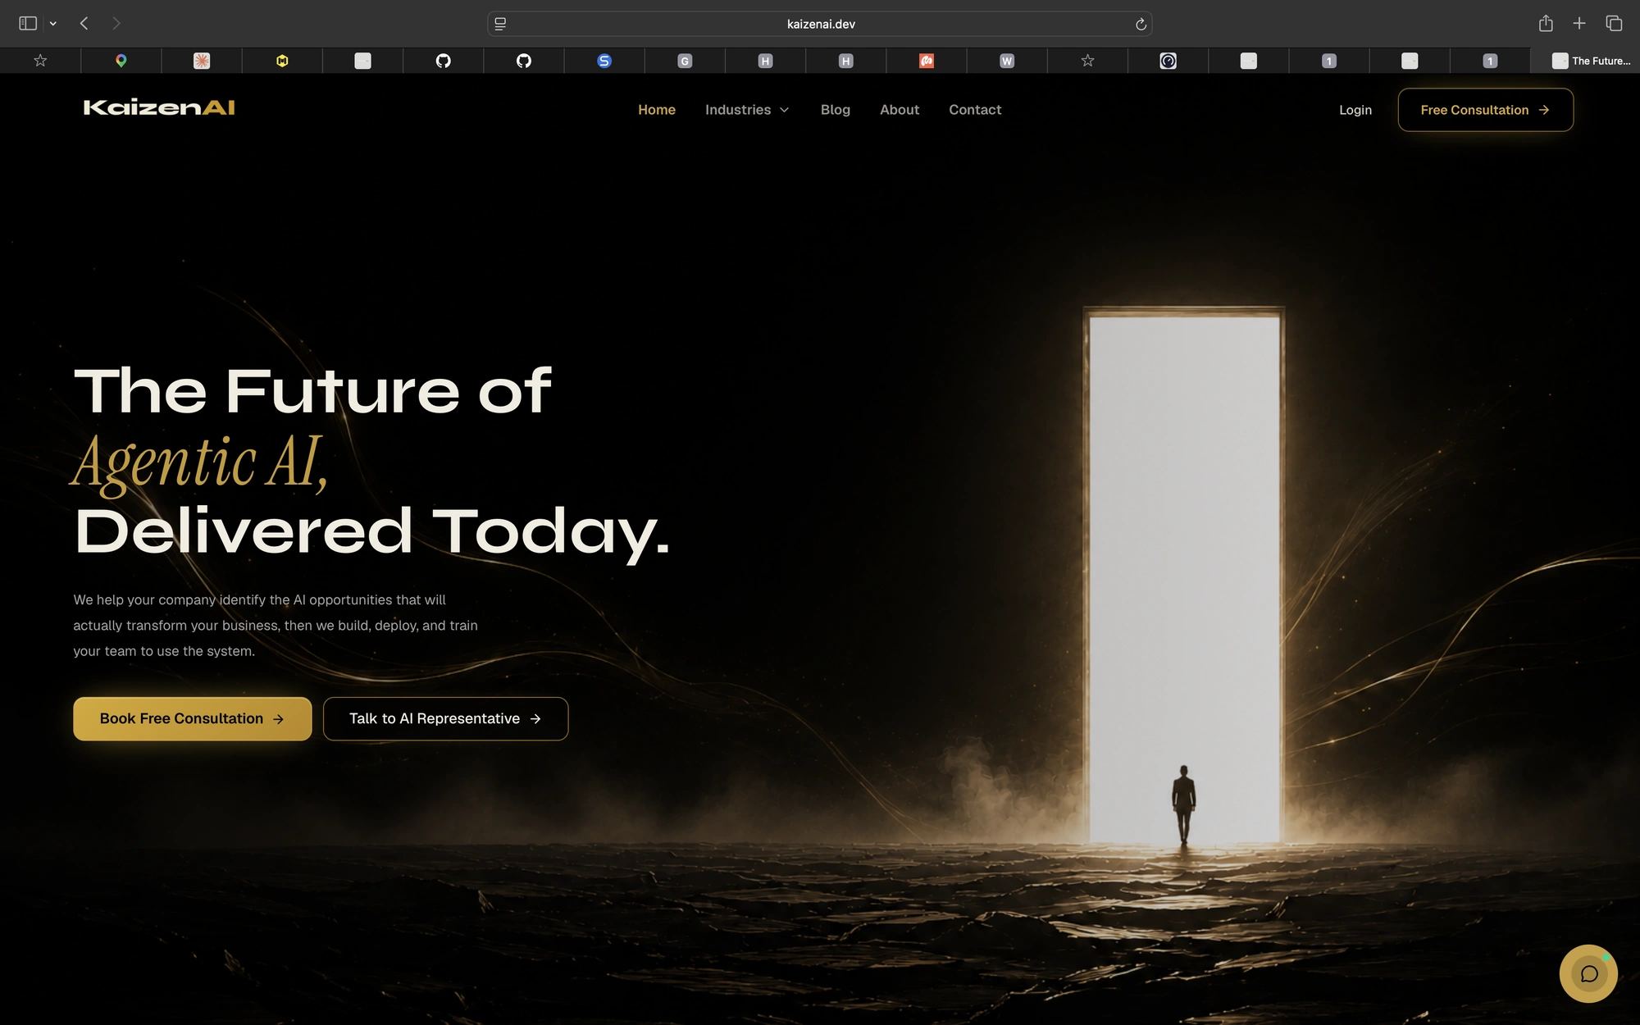The image size is (1640, 1025).
Task: Switch to the yellow hexagon M tab
Action: (x=282, y=61)
